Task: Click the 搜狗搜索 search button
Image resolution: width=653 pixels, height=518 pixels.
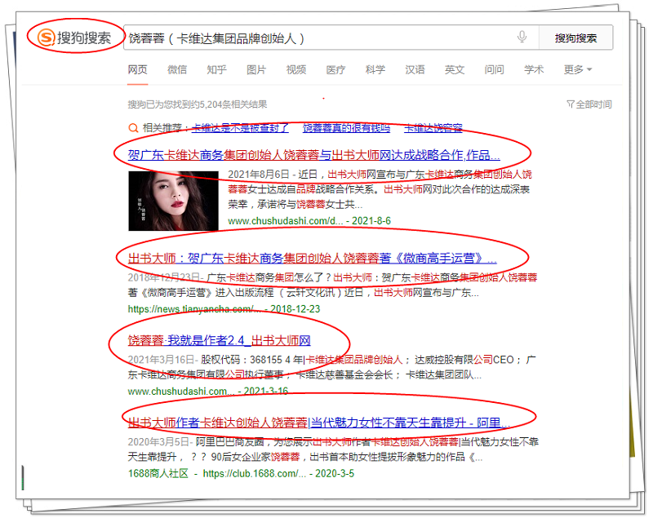Action: pos(576,38)
